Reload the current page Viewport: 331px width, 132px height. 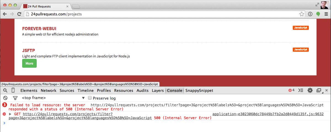click(19, 14)
